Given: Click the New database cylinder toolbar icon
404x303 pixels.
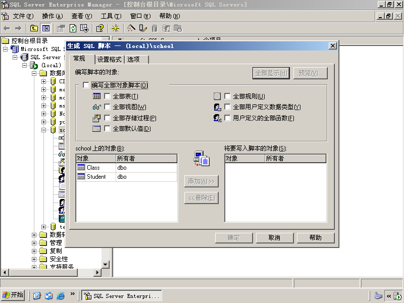Looking at the screenshot, I should click(155, 28).
